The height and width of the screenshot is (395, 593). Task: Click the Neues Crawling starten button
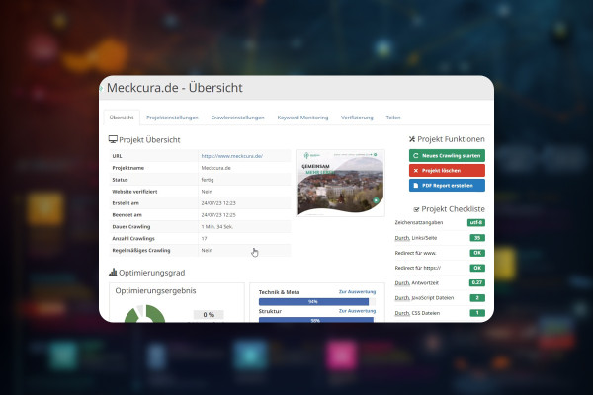pos(447,155)
